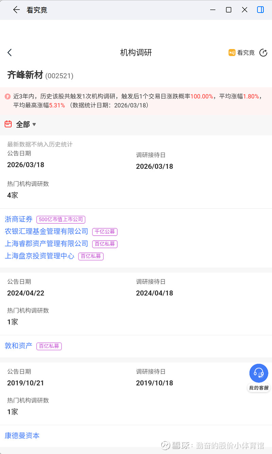
Task: Go back using the page chevron
Action: (10, 52)
